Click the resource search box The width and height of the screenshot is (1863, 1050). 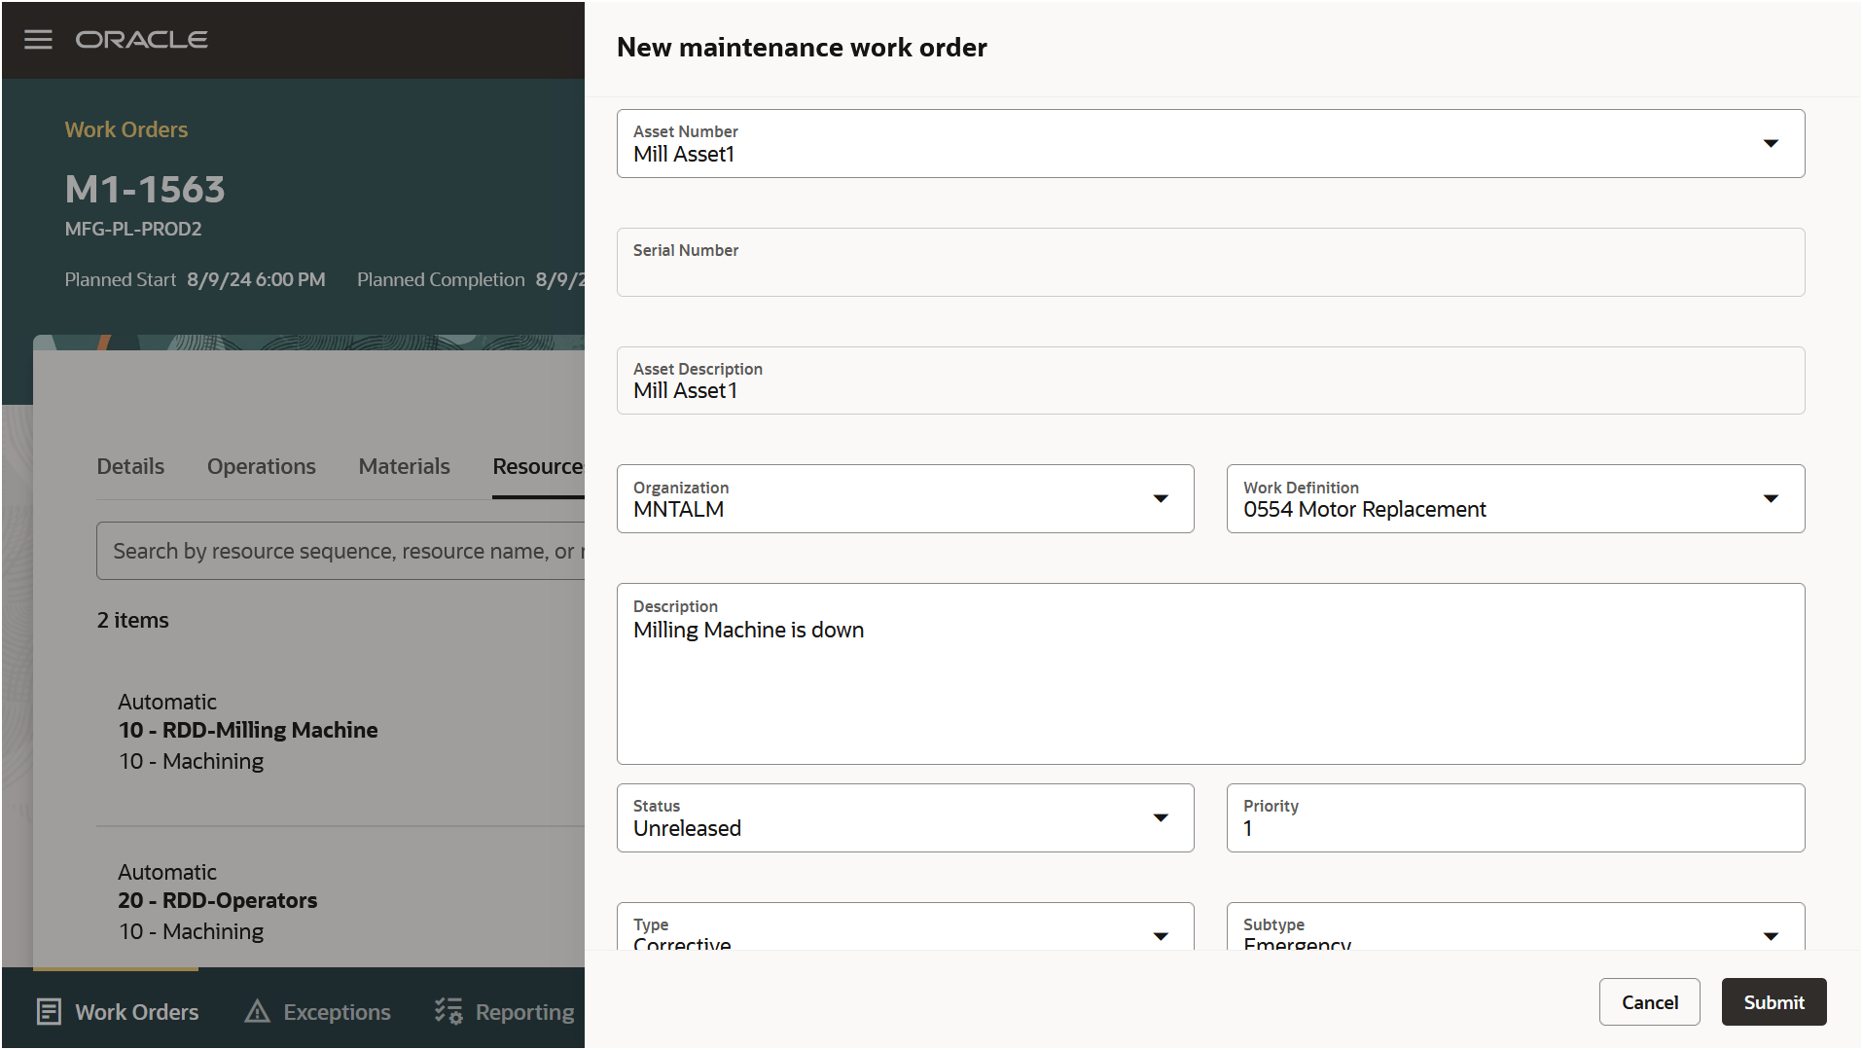coord(340,551)
